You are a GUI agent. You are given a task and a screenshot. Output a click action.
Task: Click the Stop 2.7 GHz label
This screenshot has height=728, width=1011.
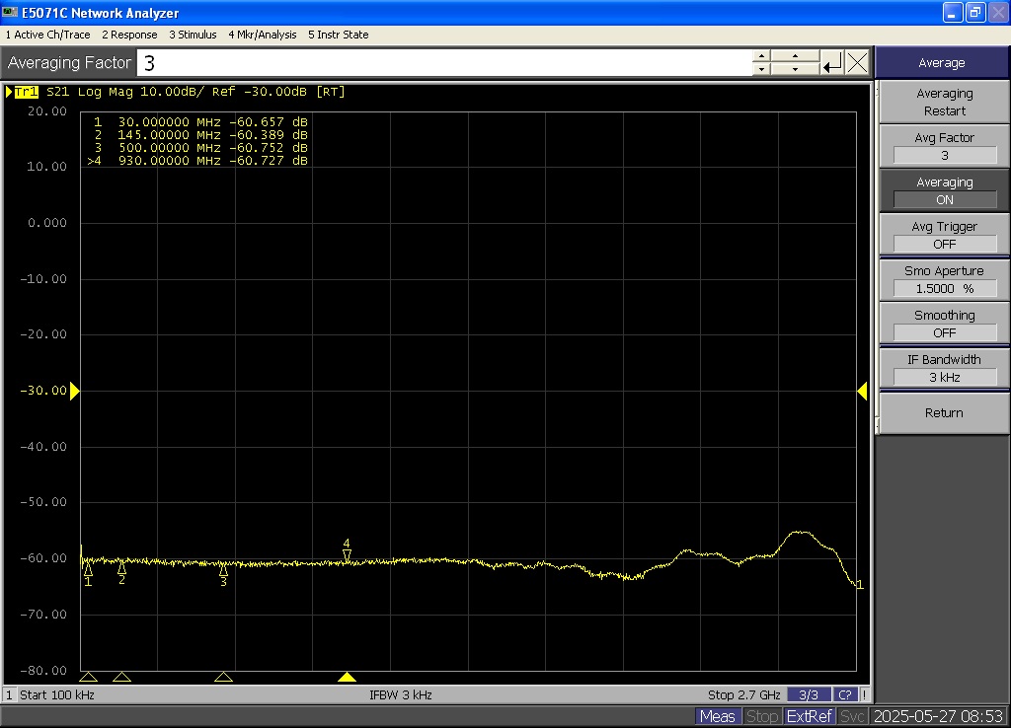click(744, 695)
